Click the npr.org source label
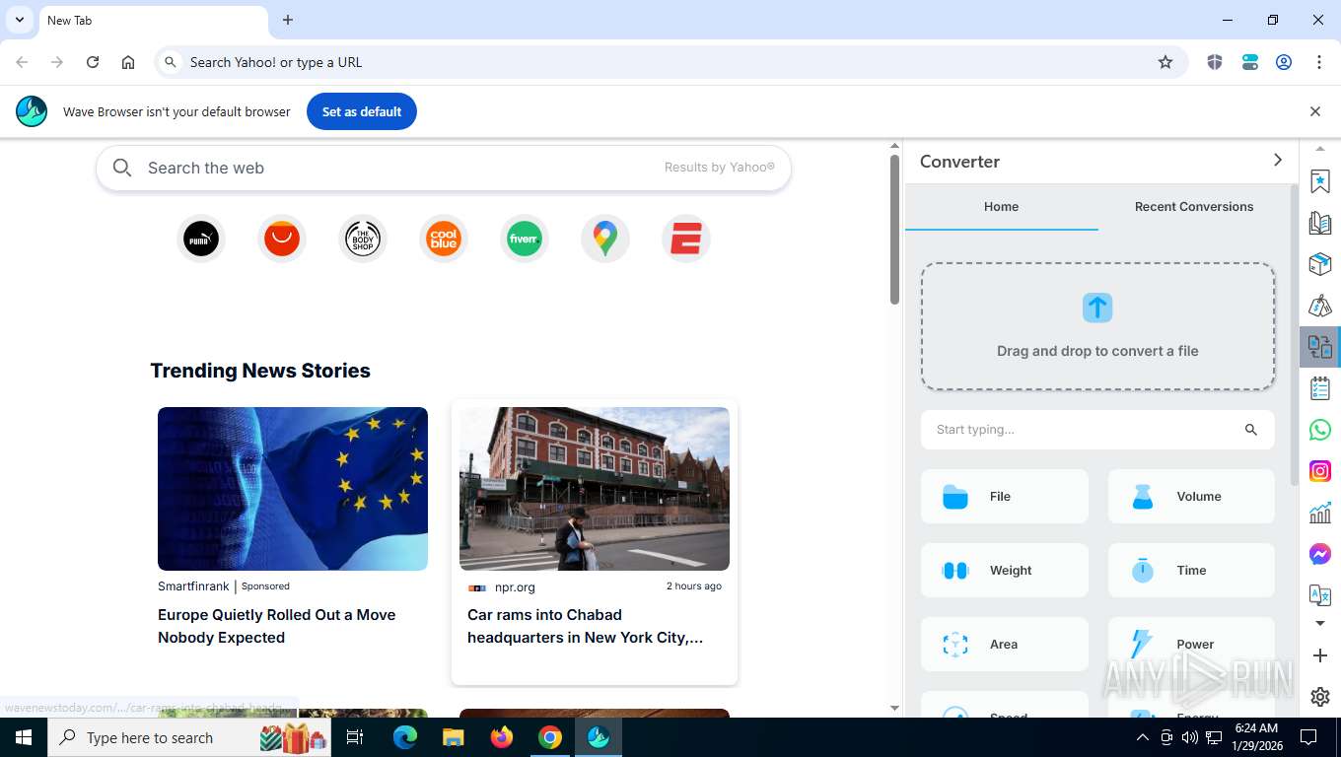Image resolution: width=1341 pixels, height=757 pixels. (515, 586)
